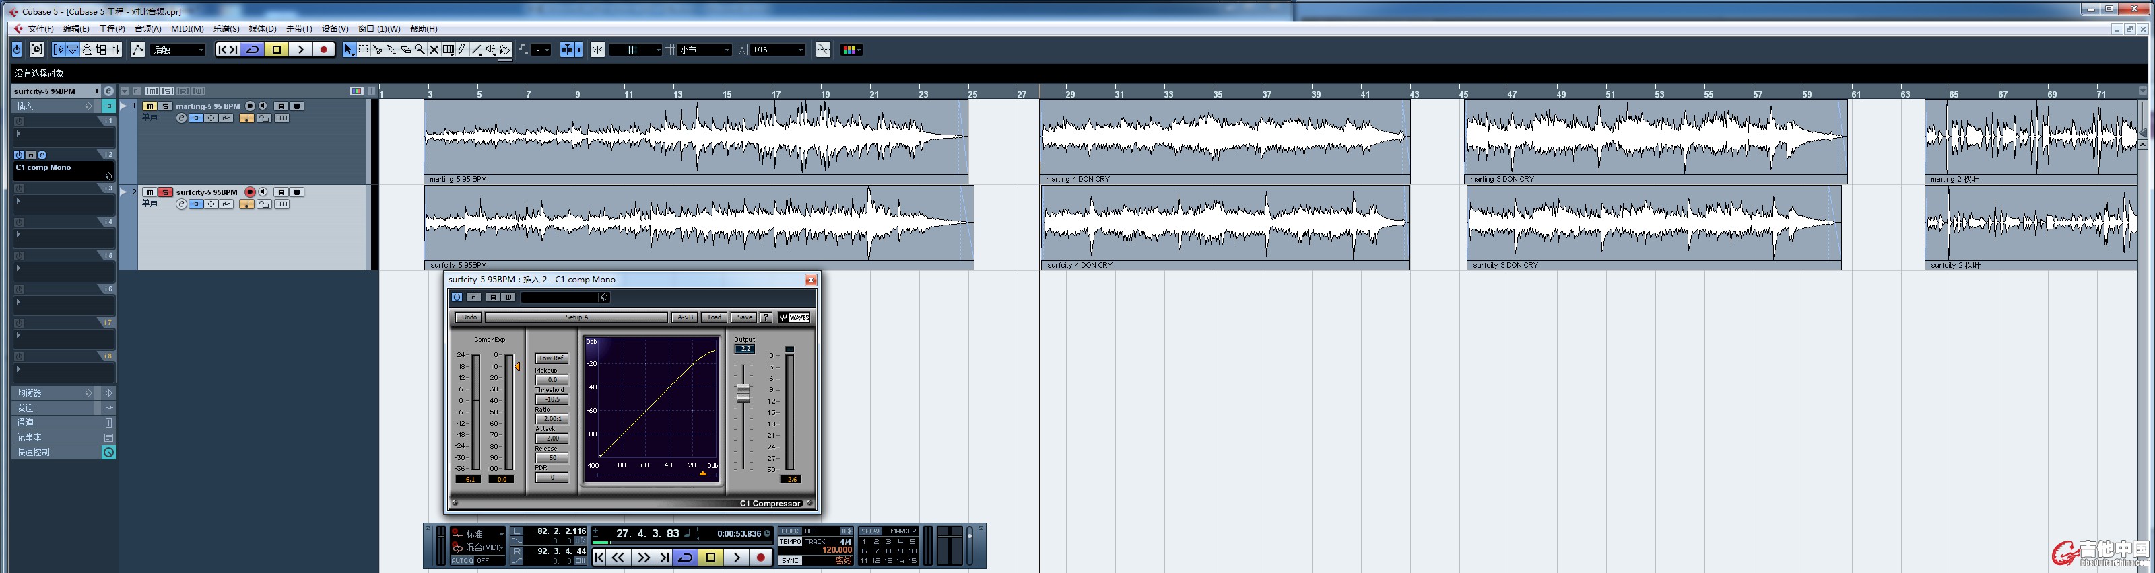This screenshot has width=2155, height=573.
Task: Toggle Snap to Zero Crossing
Action: (x=823, y=50)
